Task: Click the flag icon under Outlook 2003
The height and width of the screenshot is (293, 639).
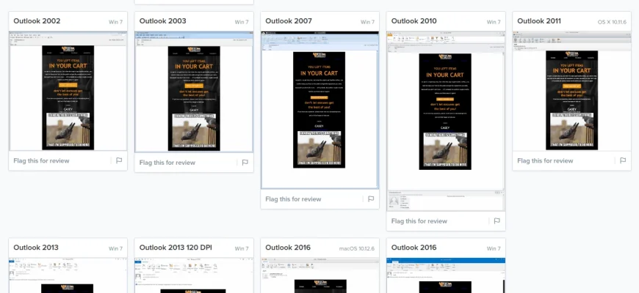Action: click(x=245, y=163)
